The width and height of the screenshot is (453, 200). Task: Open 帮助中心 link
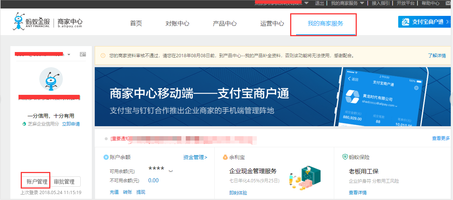tap(430, 3)
